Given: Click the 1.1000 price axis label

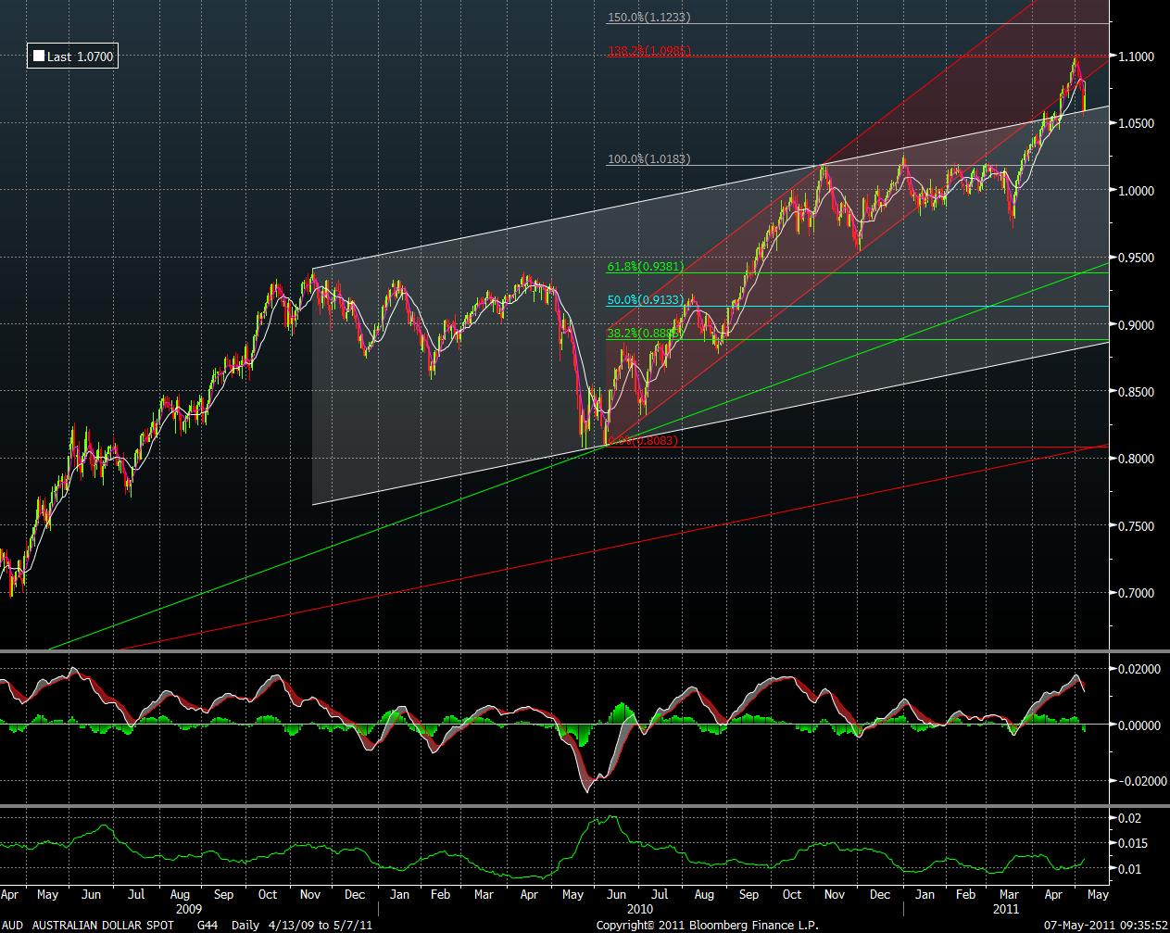Looking at the screenshot, I should [x=1134, y=57].
